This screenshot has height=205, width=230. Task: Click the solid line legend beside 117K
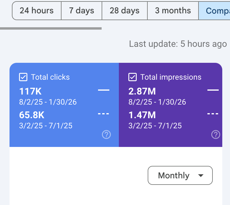[x=104, y=90]
